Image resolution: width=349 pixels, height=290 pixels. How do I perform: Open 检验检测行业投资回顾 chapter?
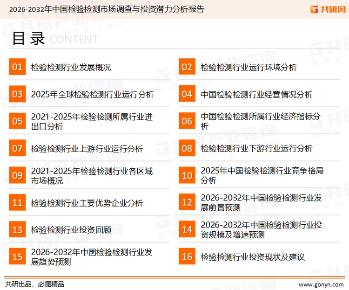coord(71,230)
